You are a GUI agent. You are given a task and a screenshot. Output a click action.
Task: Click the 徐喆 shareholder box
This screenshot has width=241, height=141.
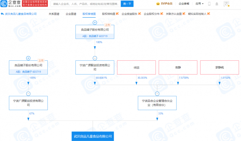[x=137, y=67]
